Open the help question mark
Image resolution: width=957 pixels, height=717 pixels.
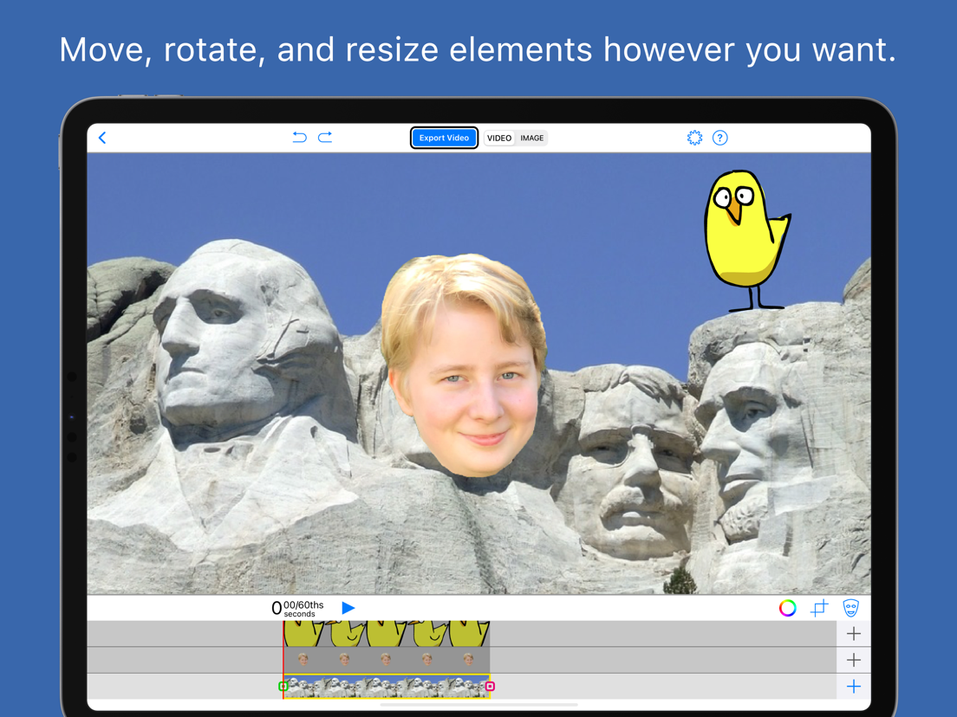(x=720, y=138)
